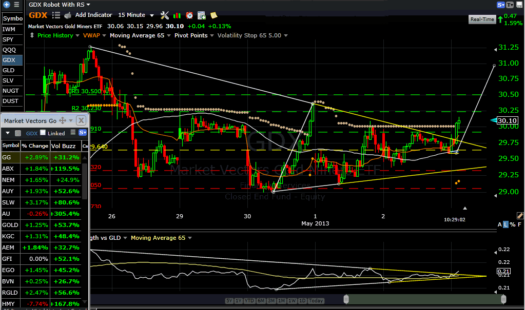The height and width of the screenshot is (310, 525).
Task: Toggle the % percent scale mode
Action: pyautogui.click(x=513, y=224)
